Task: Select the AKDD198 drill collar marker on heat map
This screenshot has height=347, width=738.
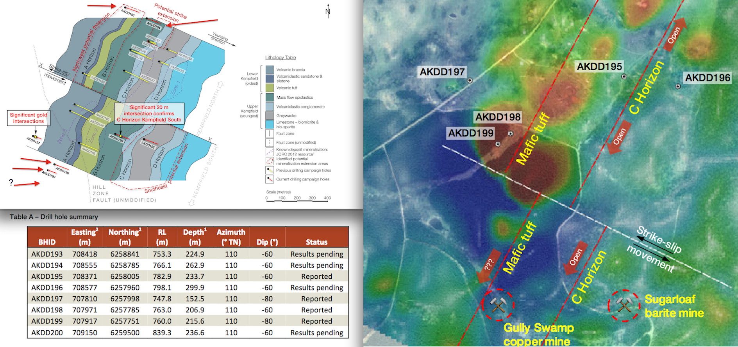Action: point(510,133)
